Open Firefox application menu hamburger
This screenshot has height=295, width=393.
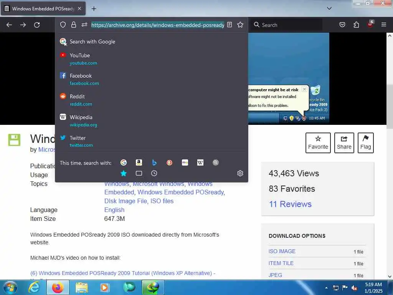click(384, 25)
